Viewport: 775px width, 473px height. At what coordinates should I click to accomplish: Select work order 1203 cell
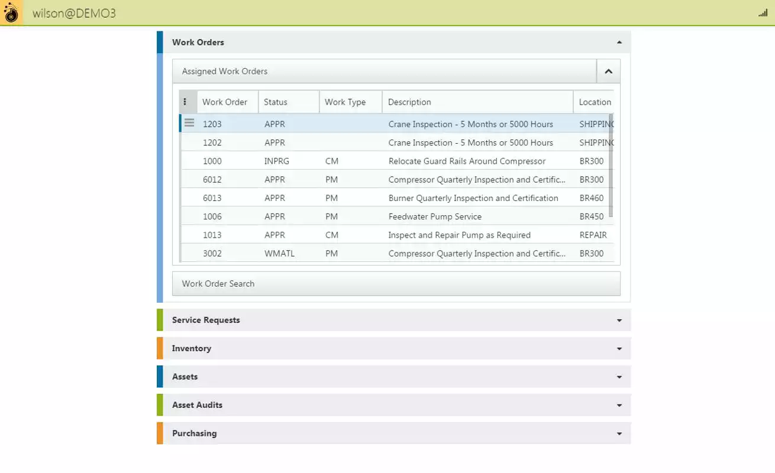pos(212,124)
